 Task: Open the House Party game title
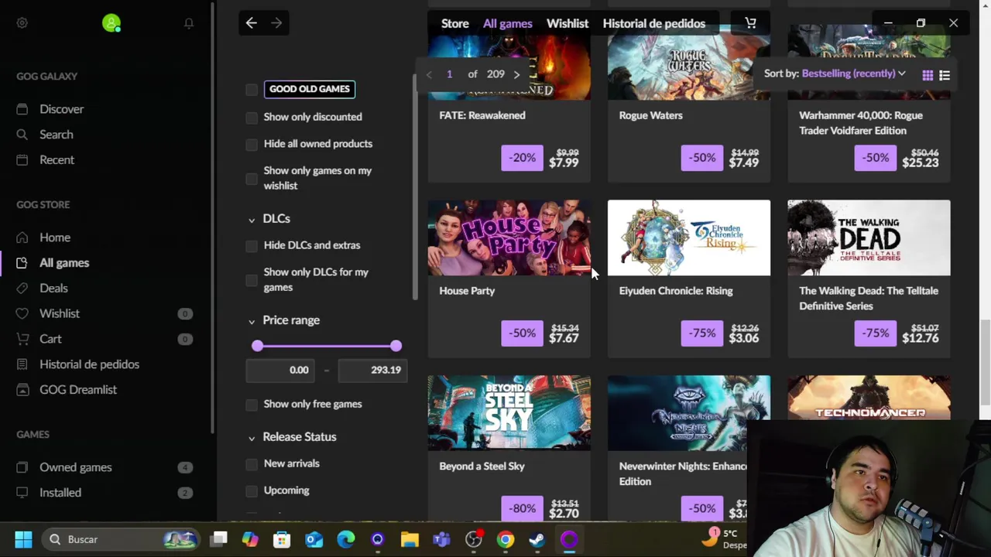coord(467,291)
